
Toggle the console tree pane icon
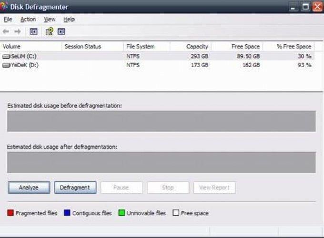(x=33, y=32)
